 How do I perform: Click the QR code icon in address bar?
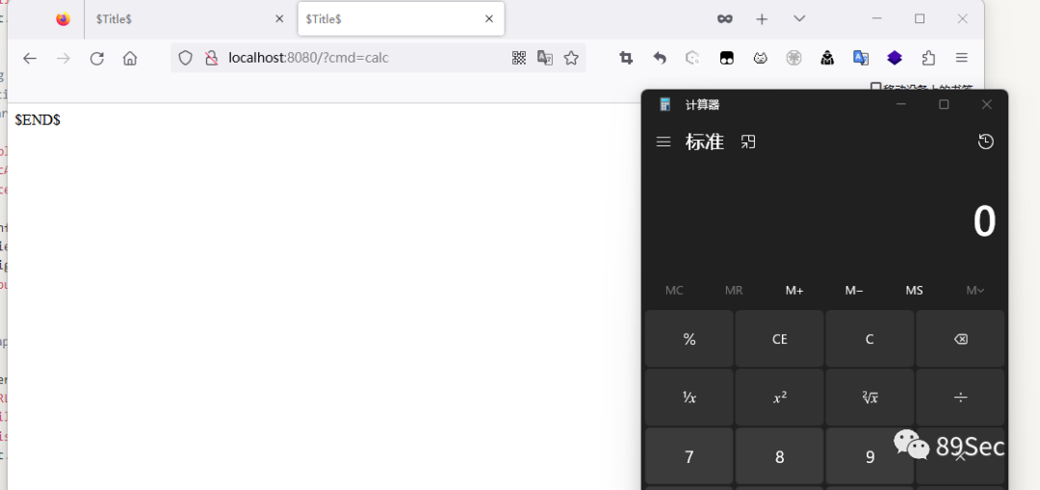(x=519, y=58)
